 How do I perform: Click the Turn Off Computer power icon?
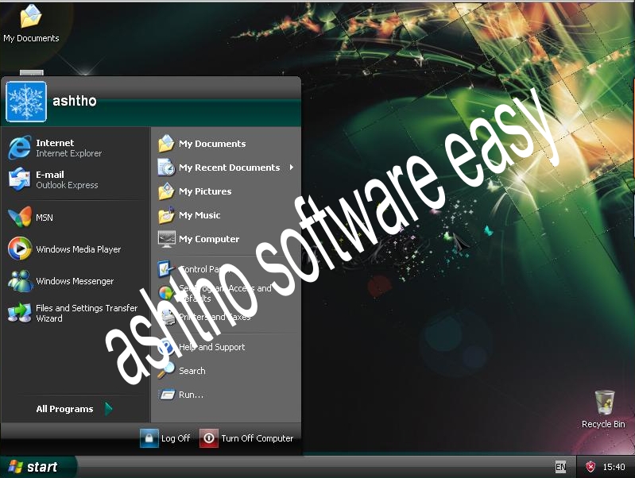point(208,438)
